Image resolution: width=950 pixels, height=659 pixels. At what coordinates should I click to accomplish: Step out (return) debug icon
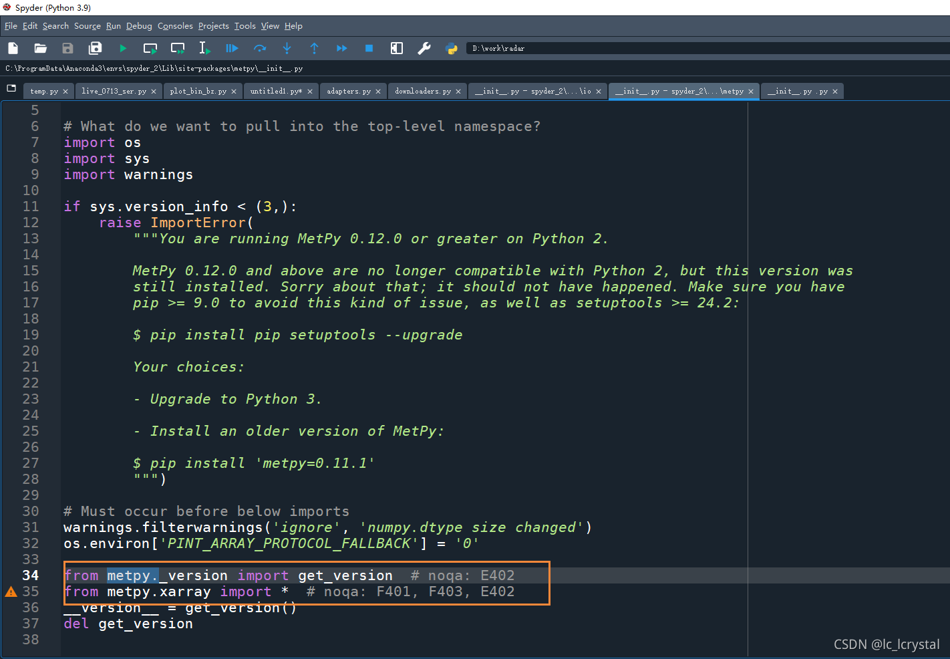tap(314, 48)
